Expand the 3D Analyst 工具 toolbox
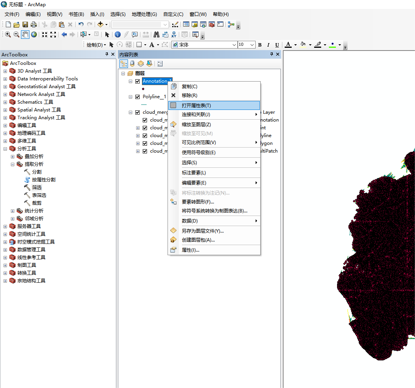415x388 pixels. coord(5,71)
